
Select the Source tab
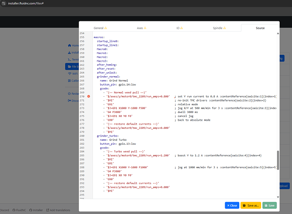point(260,28)
